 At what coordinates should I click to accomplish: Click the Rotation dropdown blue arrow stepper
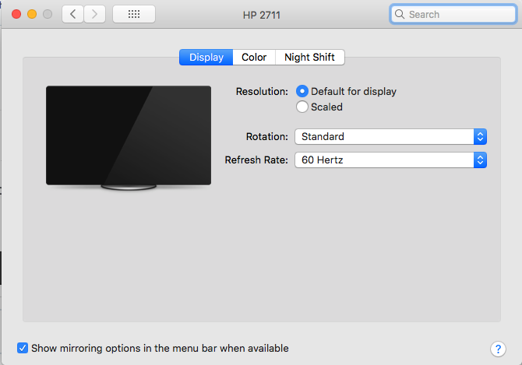(x=480, y=137)
